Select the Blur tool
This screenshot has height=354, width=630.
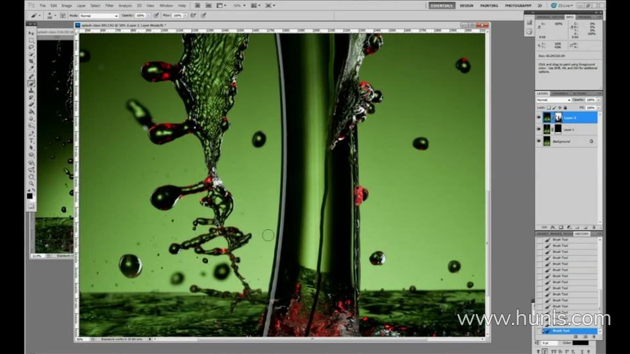(x=31, y=119)
